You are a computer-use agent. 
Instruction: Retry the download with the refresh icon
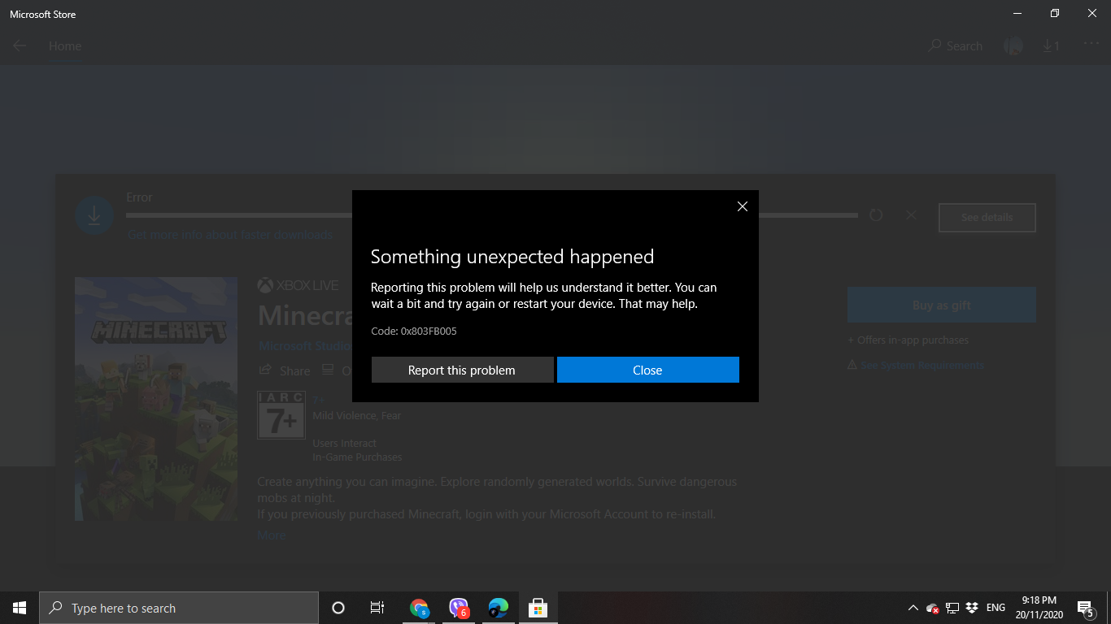tap(876, 215)
